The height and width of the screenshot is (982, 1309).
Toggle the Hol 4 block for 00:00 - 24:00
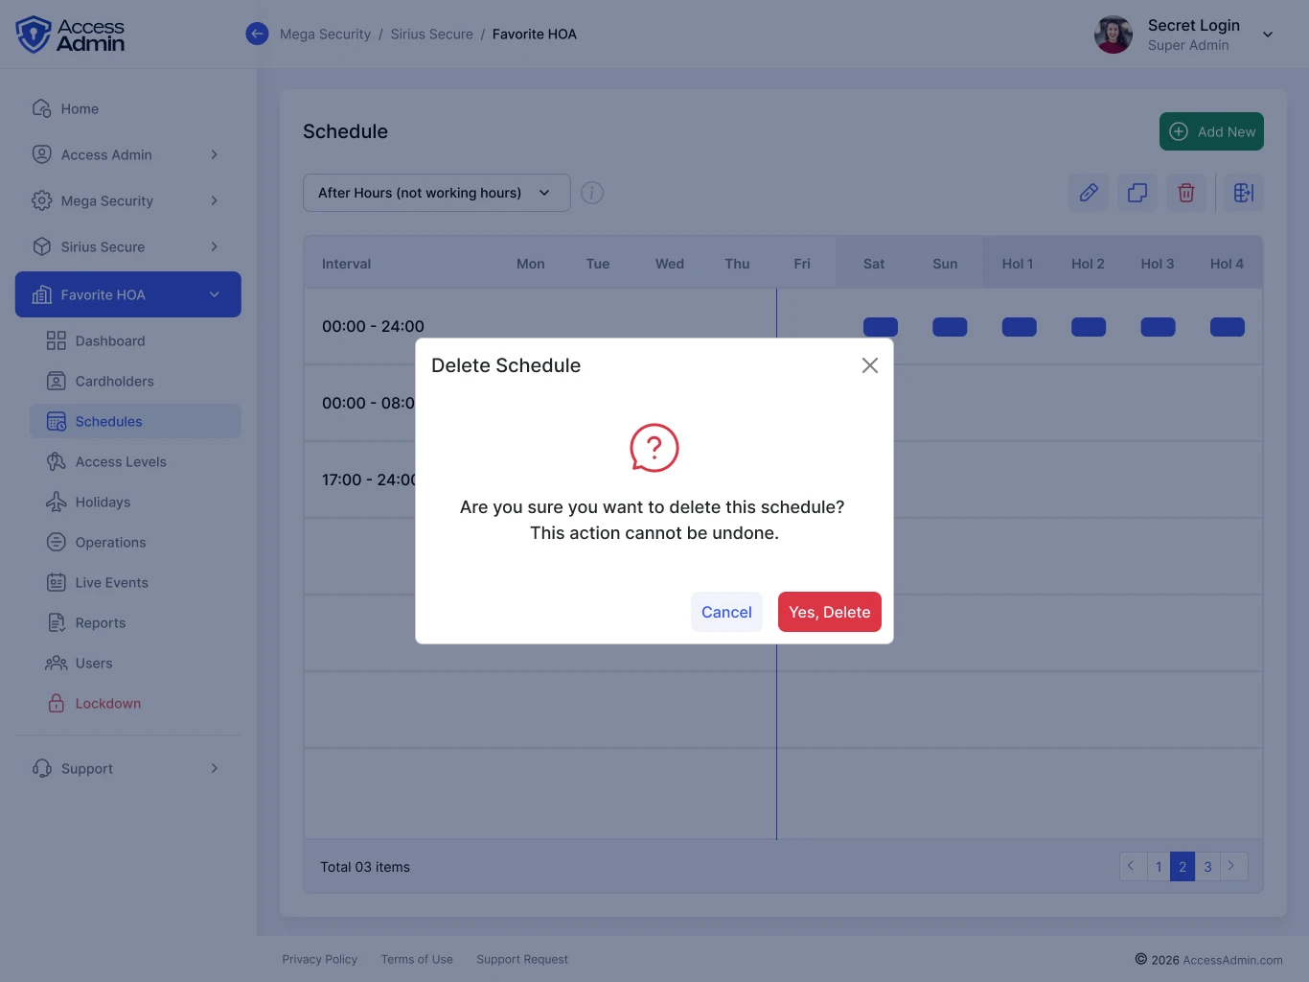(x=1228, y=327)
